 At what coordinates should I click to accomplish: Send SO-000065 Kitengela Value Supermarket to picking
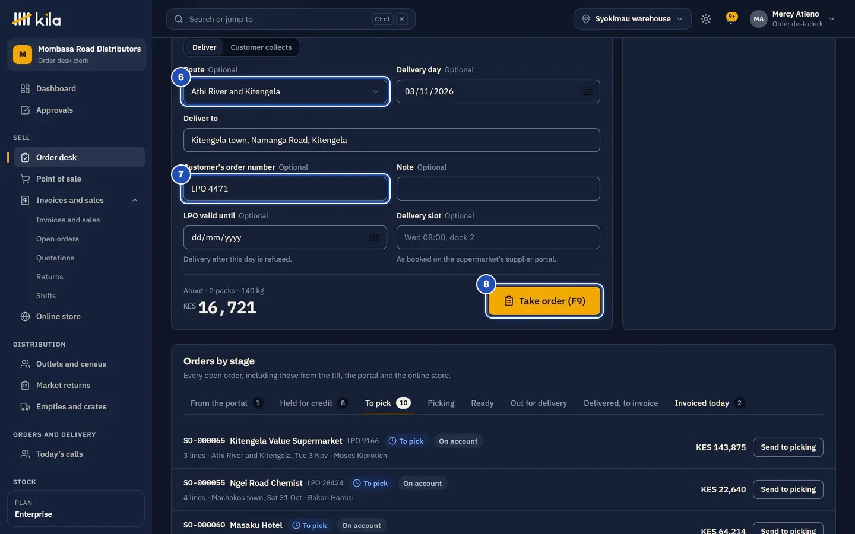(x=788, y=447)
